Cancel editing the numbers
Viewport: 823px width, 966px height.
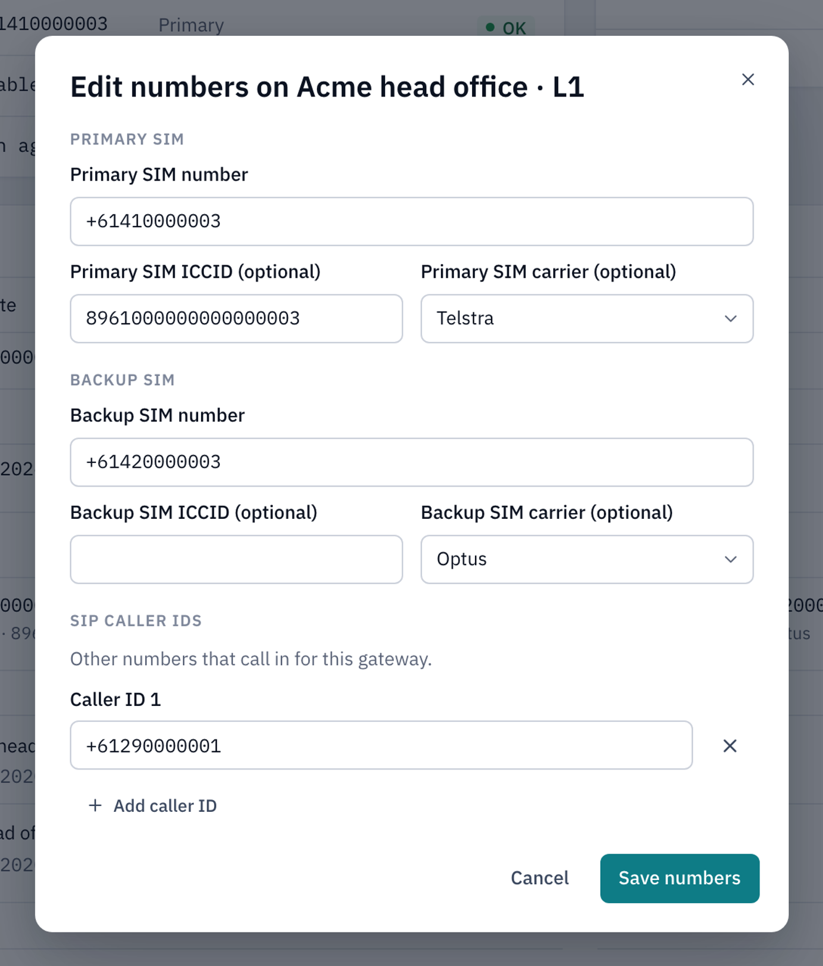540,878
